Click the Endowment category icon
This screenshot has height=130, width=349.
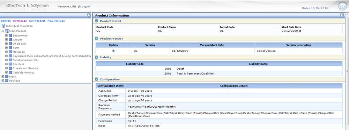(10, 36)
